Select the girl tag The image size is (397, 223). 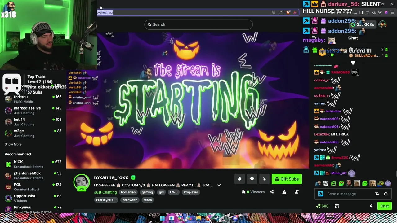pos(161,192)
